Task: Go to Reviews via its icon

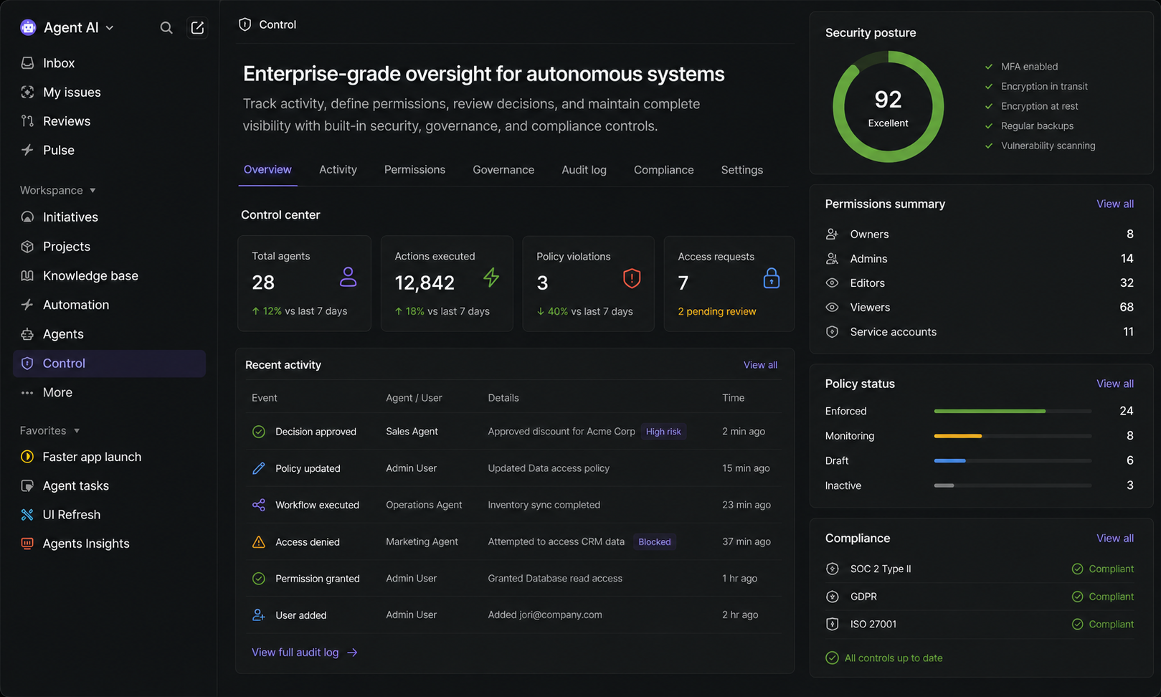Action: click(x=27, y=121)
